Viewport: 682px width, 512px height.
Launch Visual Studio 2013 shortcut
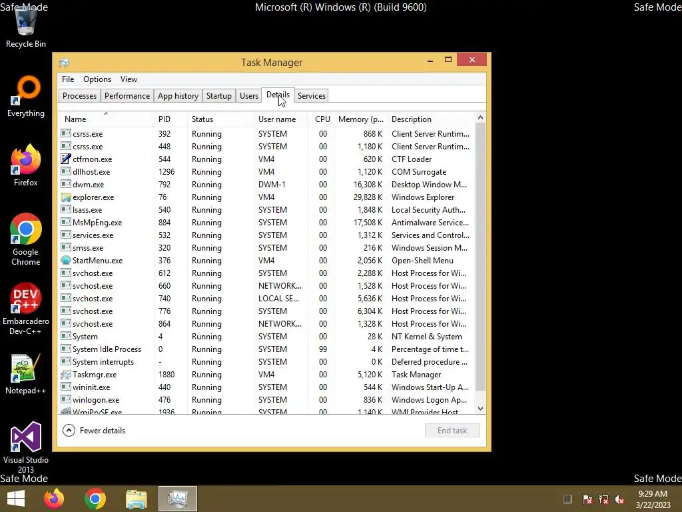click(26, 447)
